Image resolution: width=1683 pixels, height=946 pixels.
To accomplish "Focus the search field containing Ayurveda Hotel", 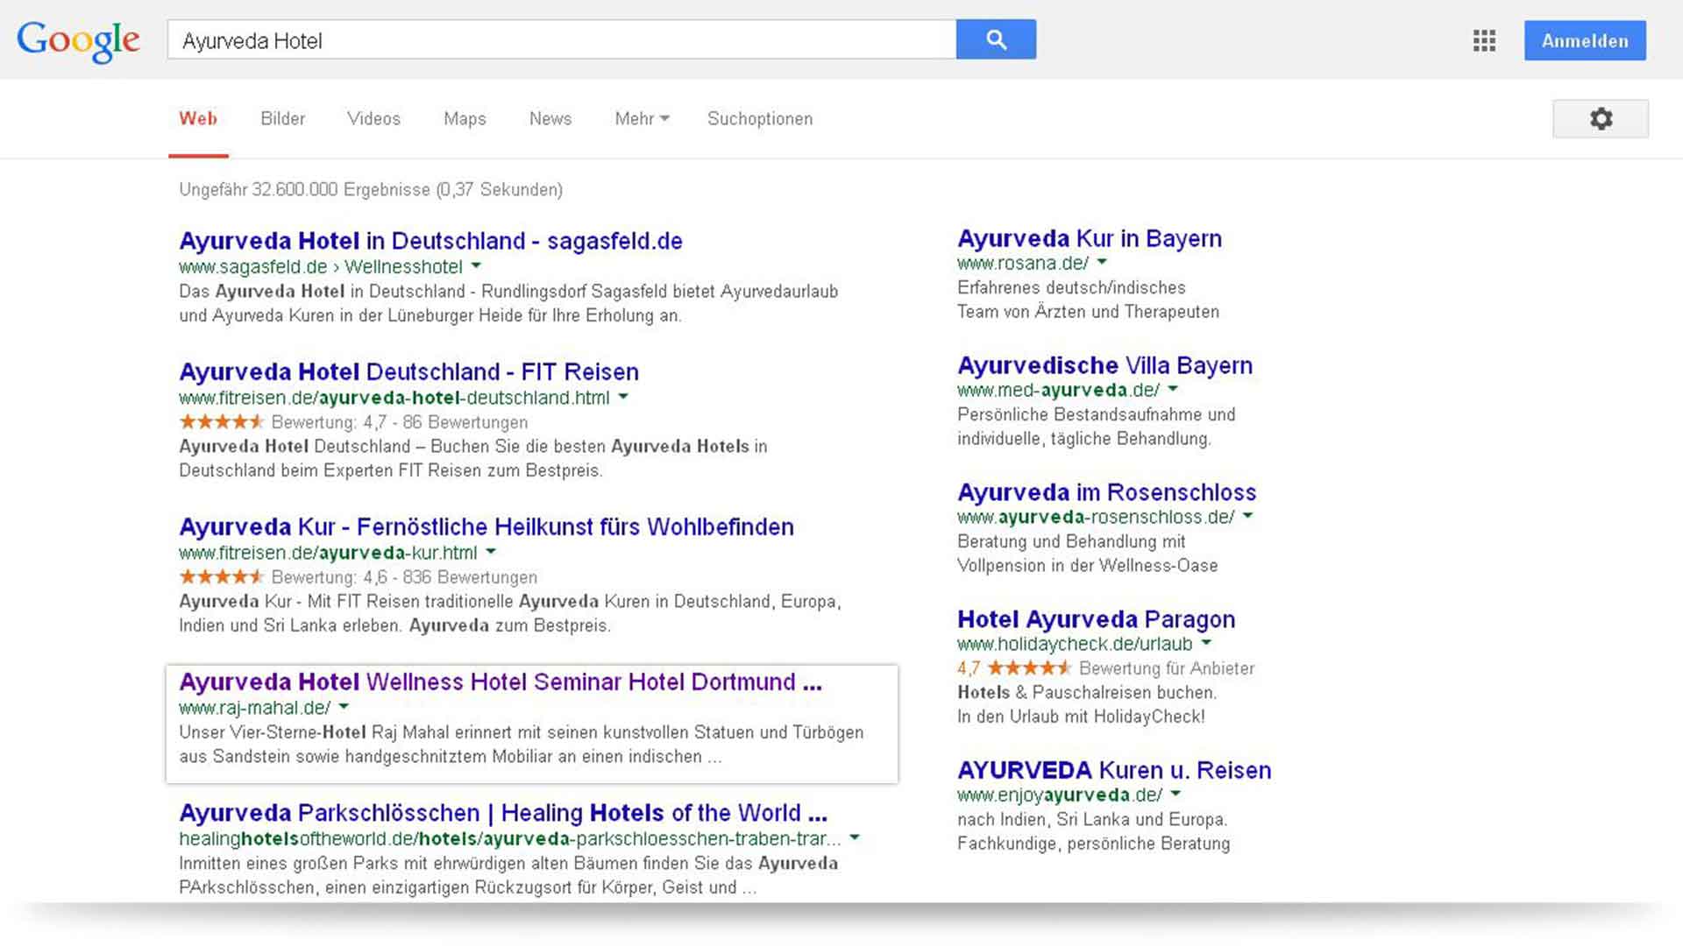I will (561, 40).
